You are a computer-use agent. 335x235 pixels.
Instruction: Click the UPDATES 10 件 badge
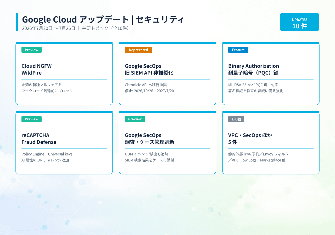pyautogui.click(x=300, y=22)
